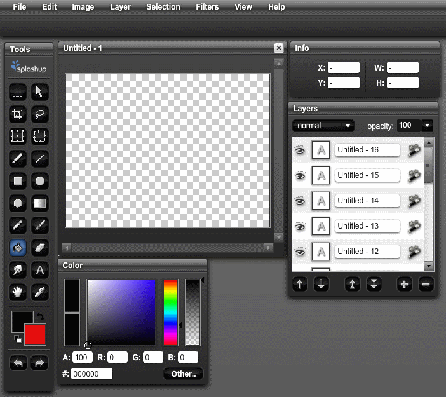Choose the Eraser tool

point(40,248)
